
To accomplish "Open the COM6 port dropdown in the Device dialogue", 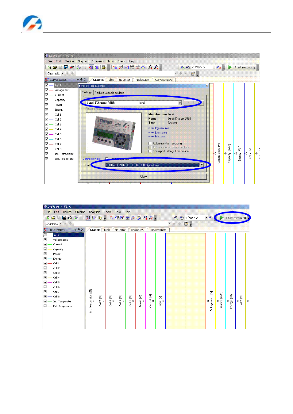I will (202, 165).
